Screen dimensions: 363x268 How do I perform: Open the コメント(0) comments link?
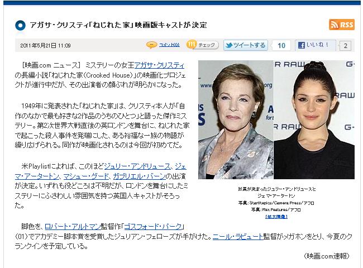(x=169, y=45)
